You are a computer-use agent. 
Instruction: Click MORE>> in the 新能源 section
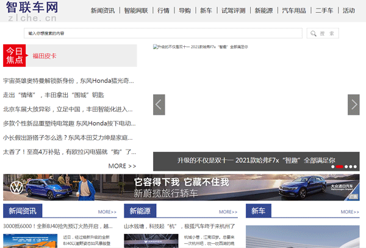pyautogui.click(x=228, y=212)
